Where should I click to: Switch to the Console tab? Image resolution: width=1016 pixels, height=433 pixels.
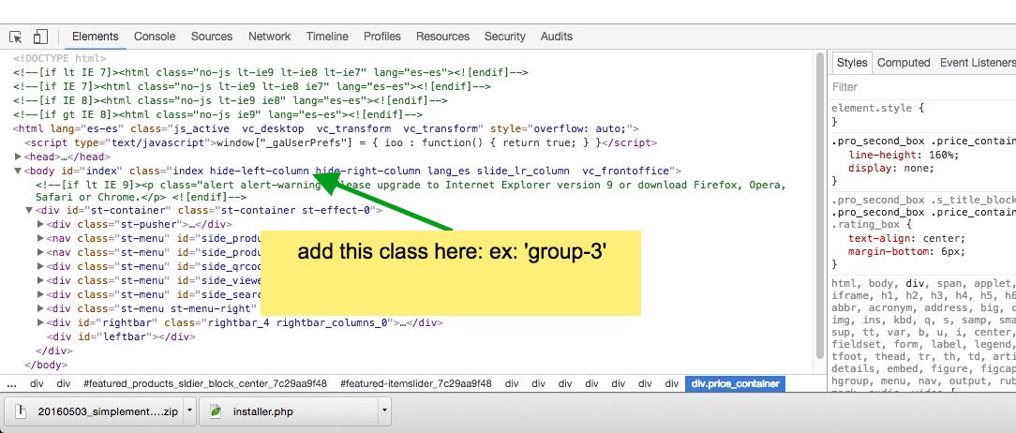point(155,37)
